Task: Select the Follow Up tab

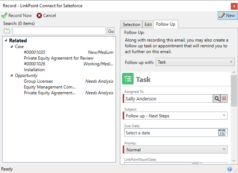Action: [166, 24]
